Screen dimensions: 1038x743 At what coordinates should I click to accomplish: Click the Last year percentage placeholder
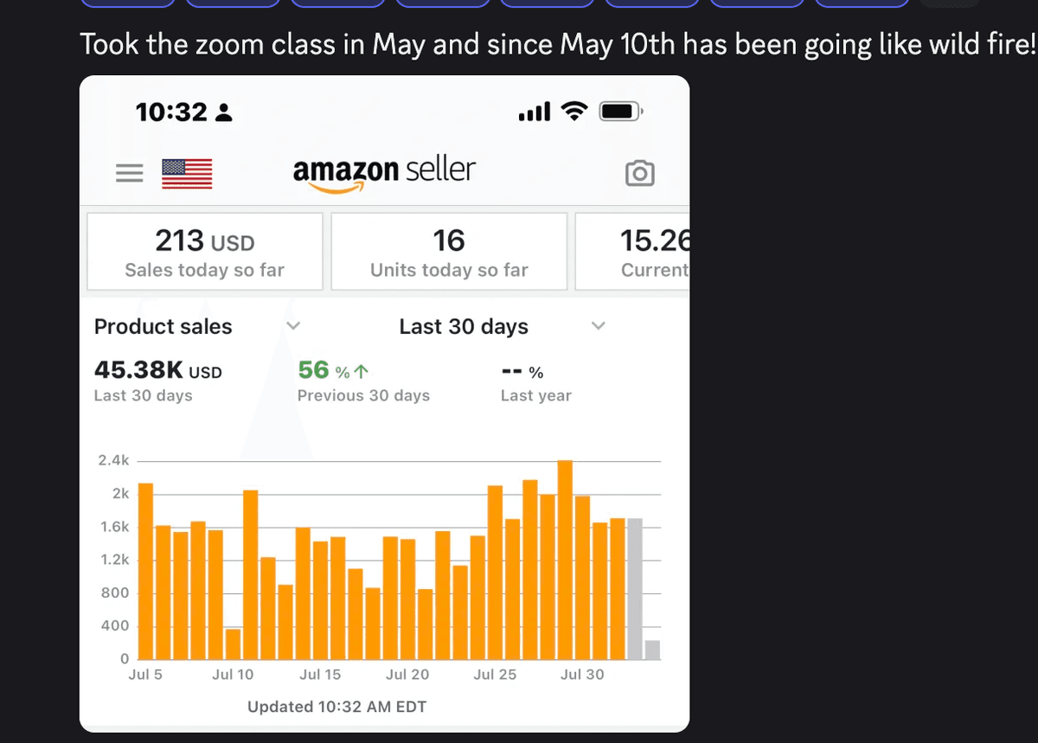point(523,370)
